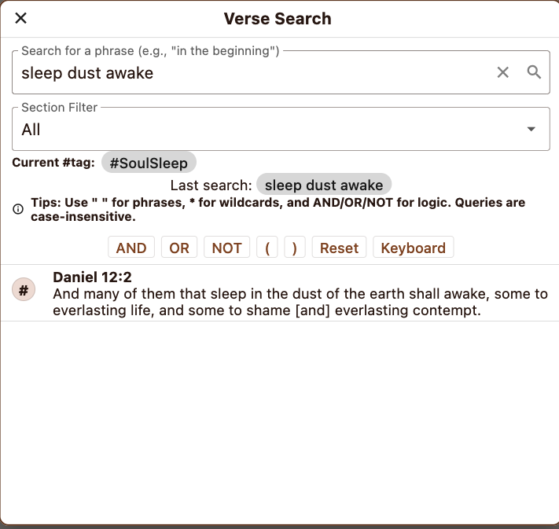The height and width of the screenshot is (529, 559).
Task: Click the # tag icon beside Daniel 12:2
Action: point(24,291)
